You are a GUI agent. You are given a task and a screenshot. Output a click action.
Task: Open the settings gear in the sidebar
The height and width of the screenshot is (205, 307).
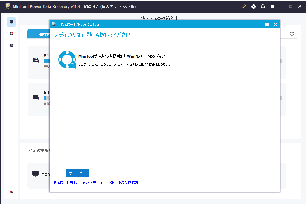click(x=11, y=45)
